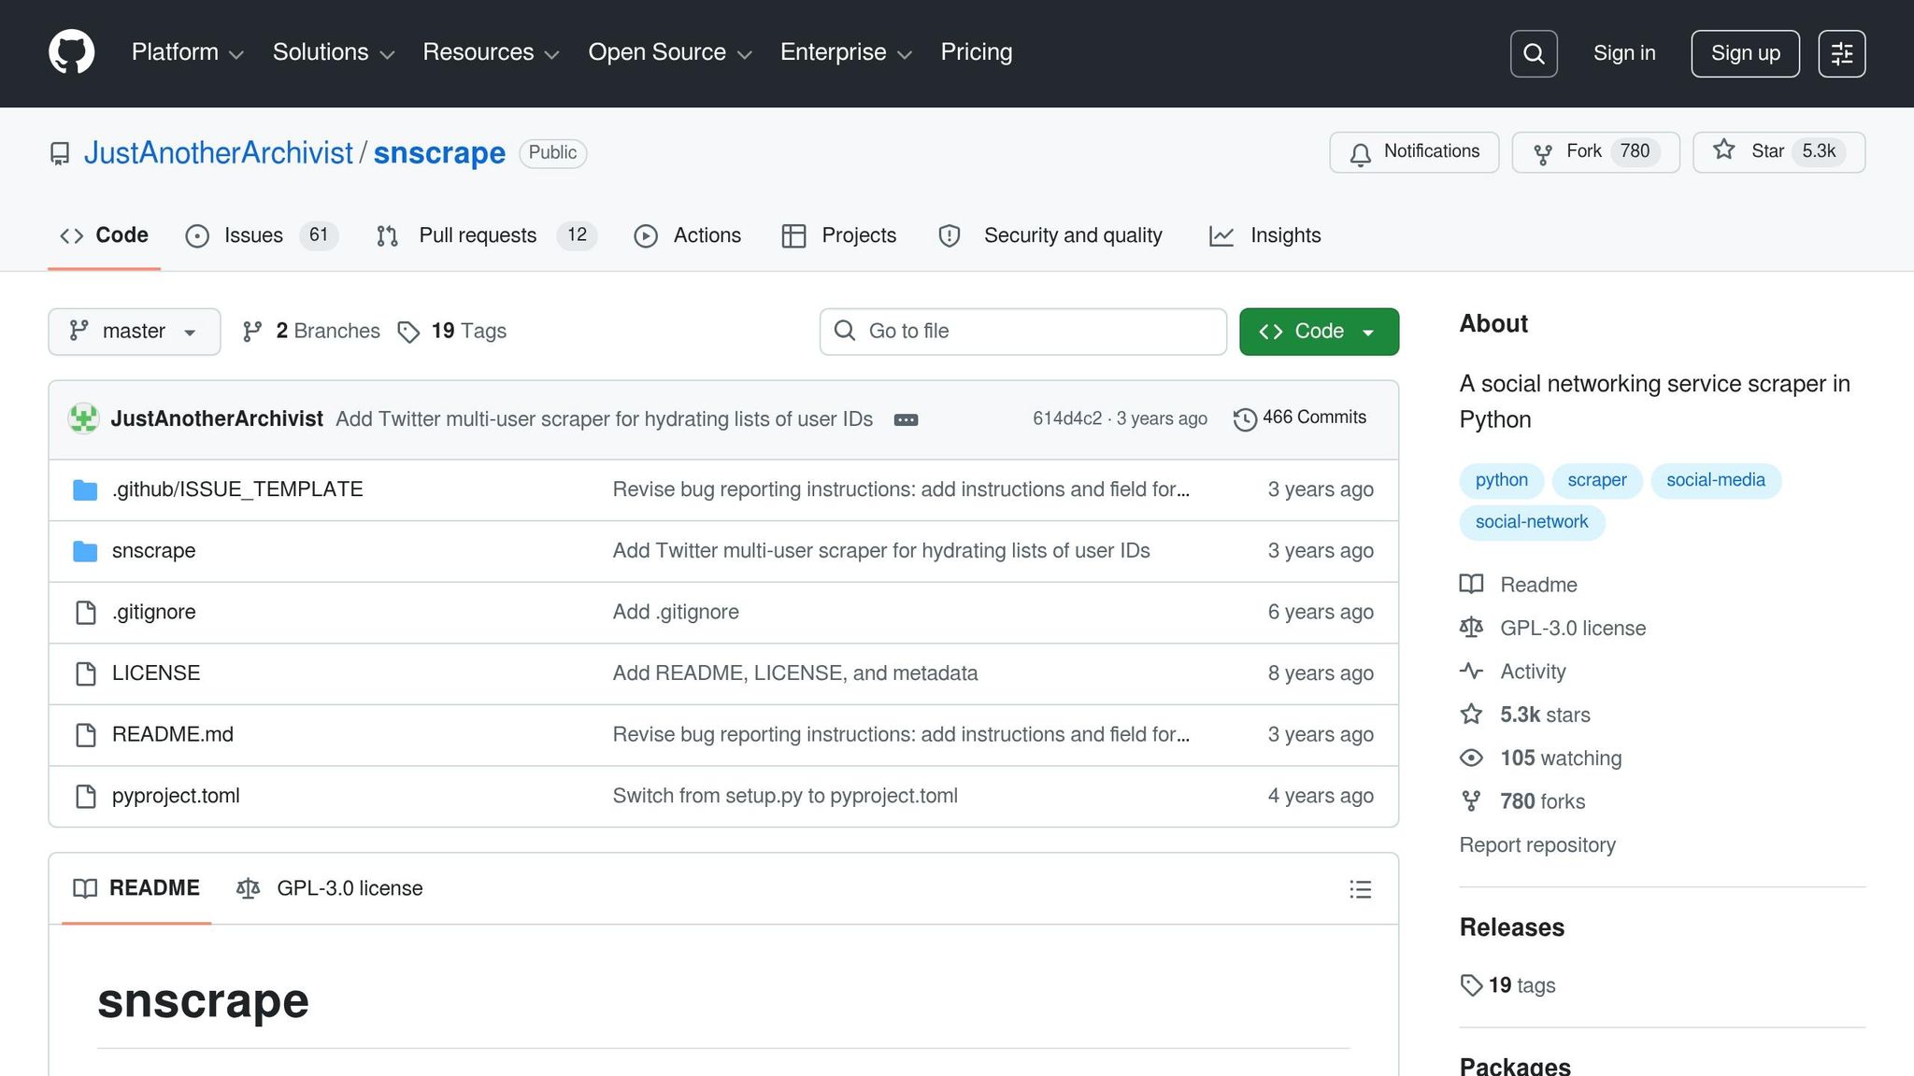The width and height of the screenshot is (1914, 1076).
Task: Click the snscrape folder icon
Action: (85, 551)
